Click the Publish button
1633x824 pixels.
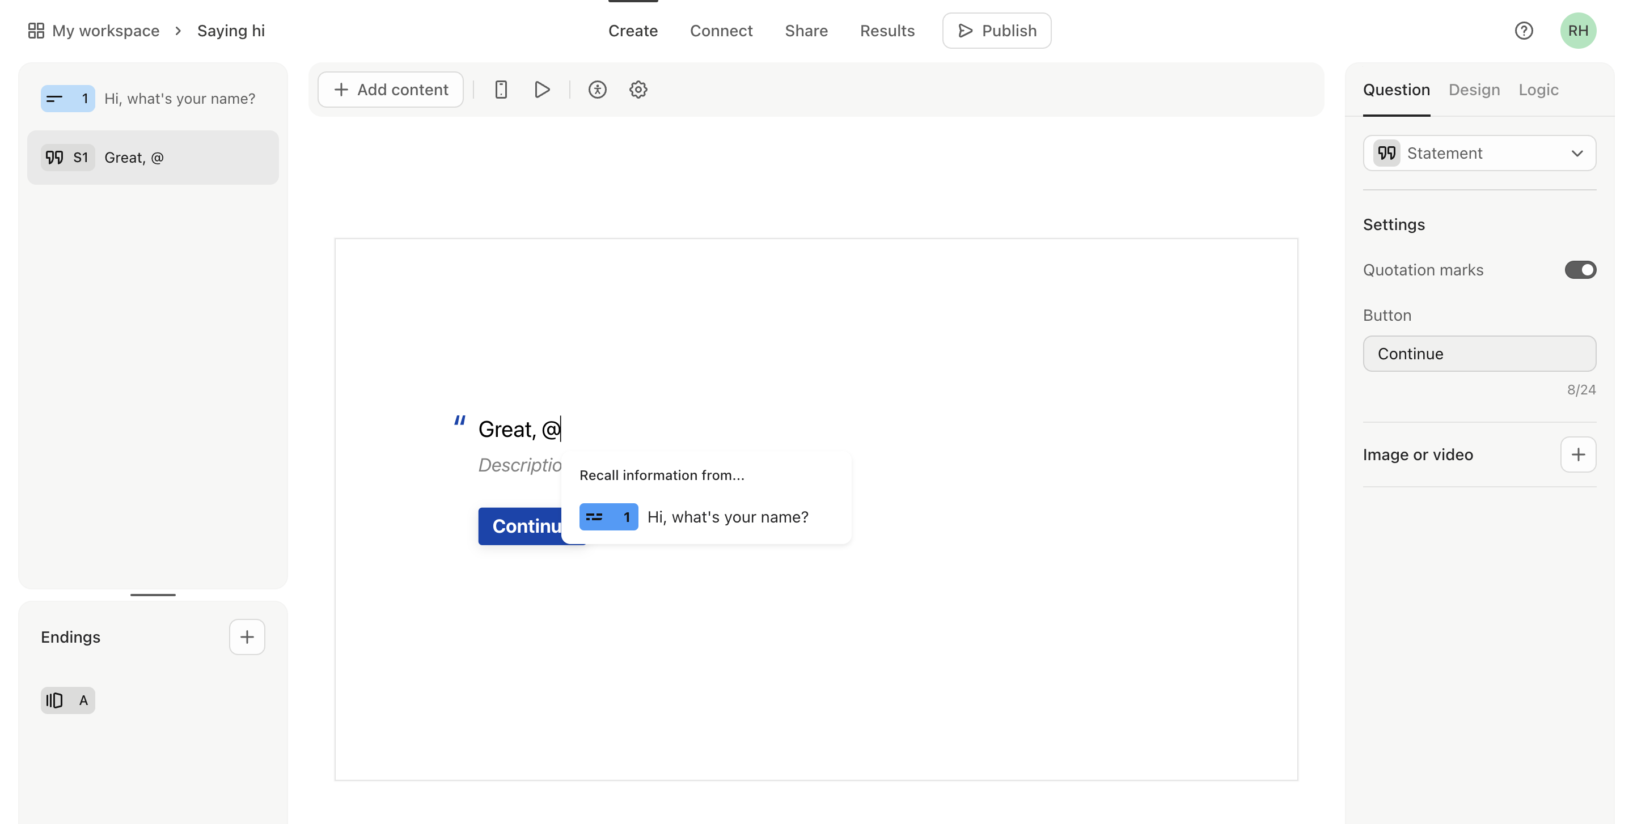(995, 29)
